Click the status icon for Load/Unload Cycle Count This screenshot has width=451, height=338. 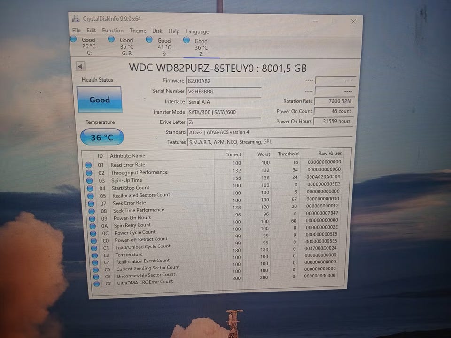pyautogui.click(x=94, y=248)
